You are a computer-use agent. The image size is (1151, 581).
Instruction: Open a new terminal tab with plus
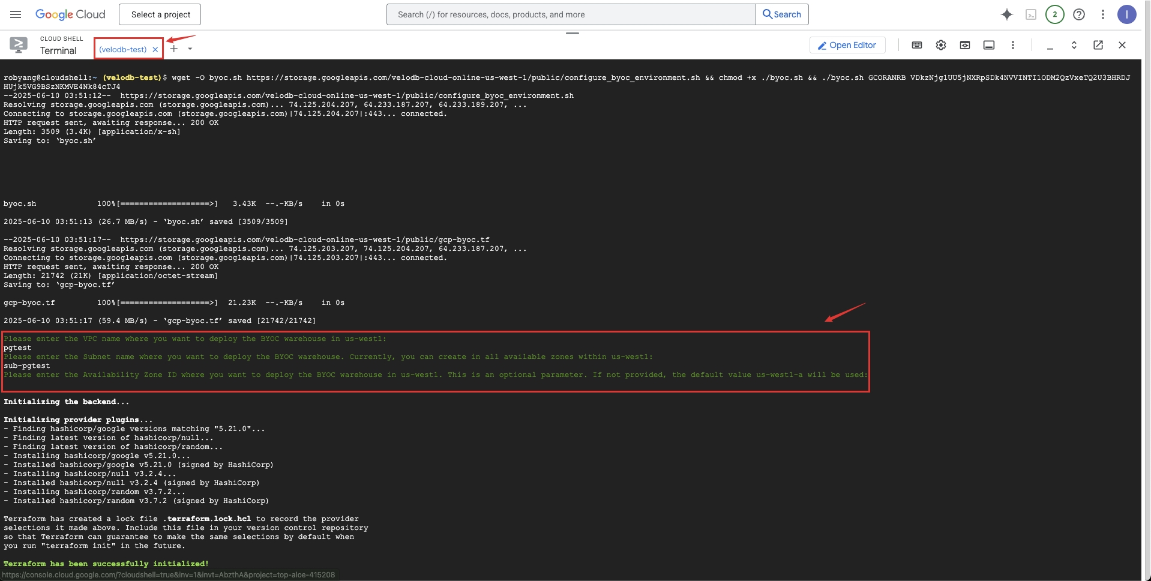pyautogui.click(x=174, y=48)
